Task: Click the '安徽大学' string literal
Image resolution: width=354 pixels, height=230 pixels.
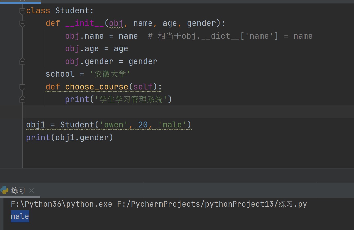Action: [110, 74]
